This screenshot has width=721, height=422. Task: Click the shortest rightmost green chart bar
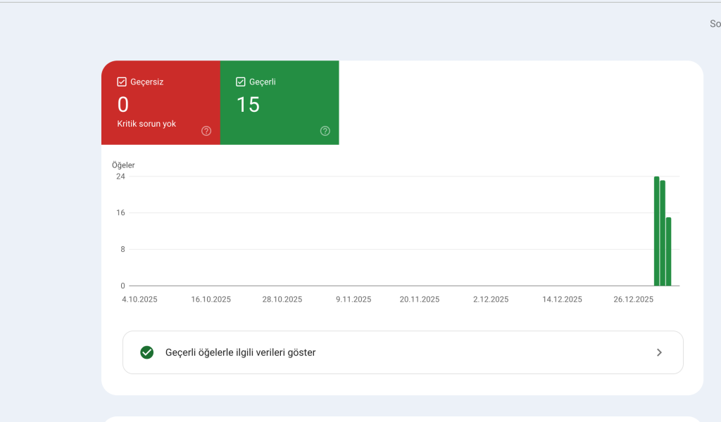pos(668,252)
